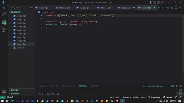Click the Run script play icon
Viewport: 184px width, 103px height.
[159, 8]
